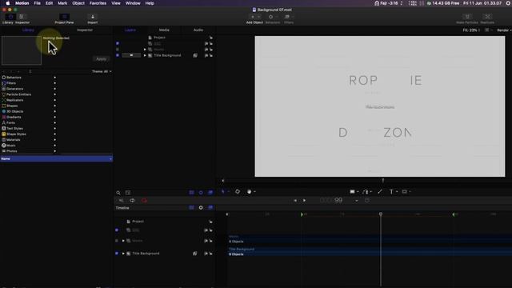Click the search icon below Layers list
The width and height of the screenshot is (512, 288).
point(118,193)
